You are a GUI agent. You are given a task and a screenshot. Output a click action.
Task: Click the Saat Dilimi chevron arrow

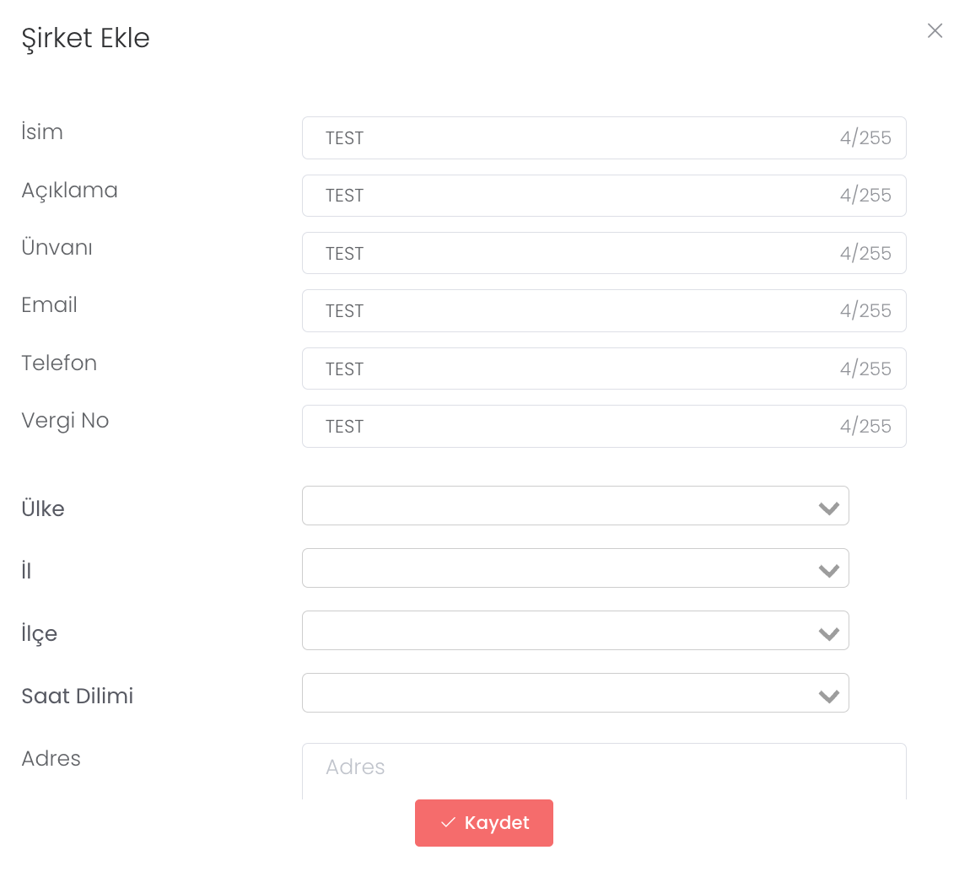828,696
